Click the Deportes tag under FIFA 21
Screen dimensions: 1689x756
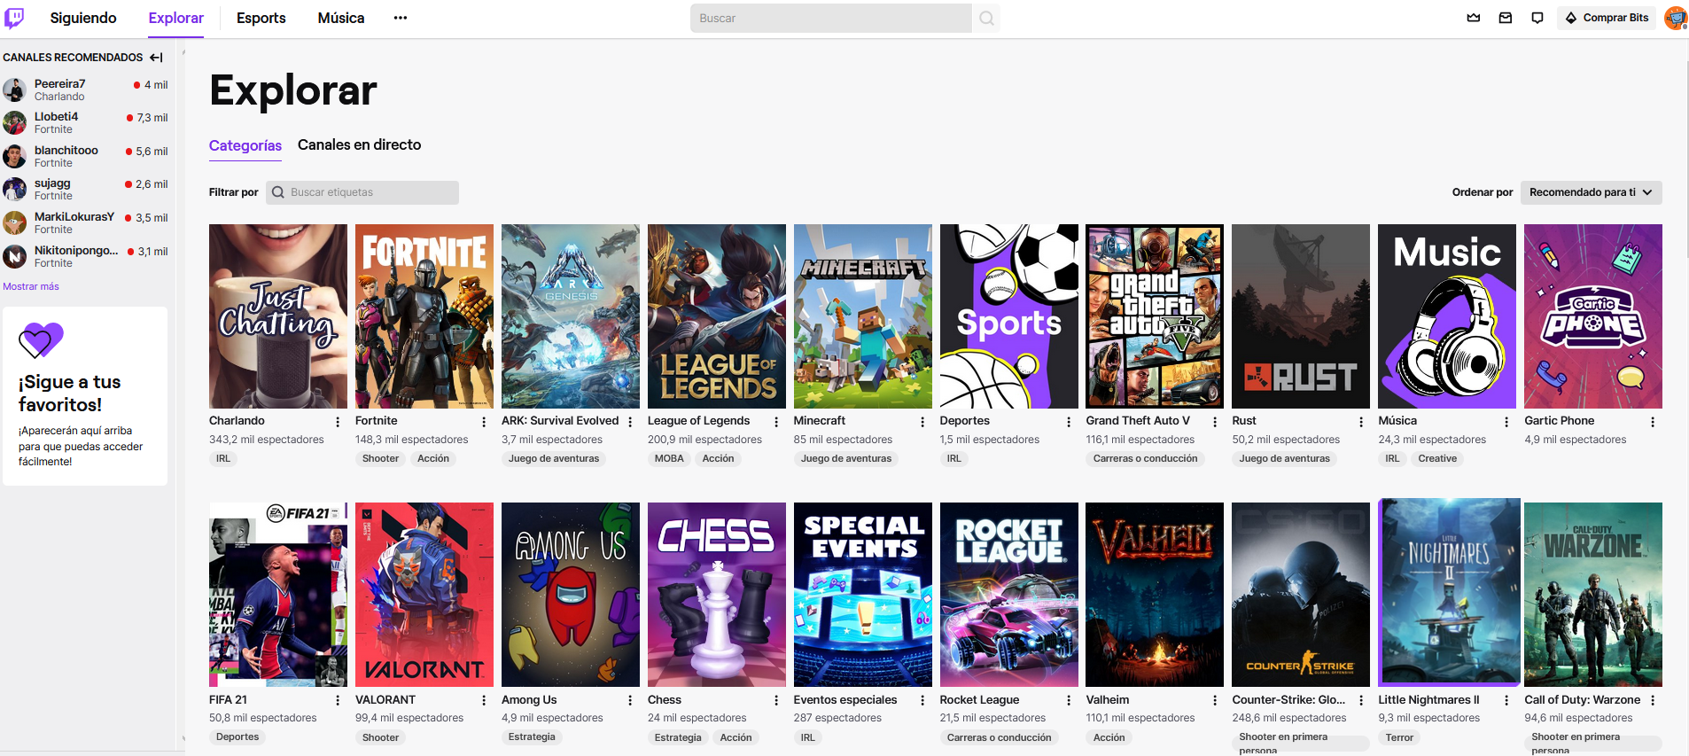click(237, 737)
